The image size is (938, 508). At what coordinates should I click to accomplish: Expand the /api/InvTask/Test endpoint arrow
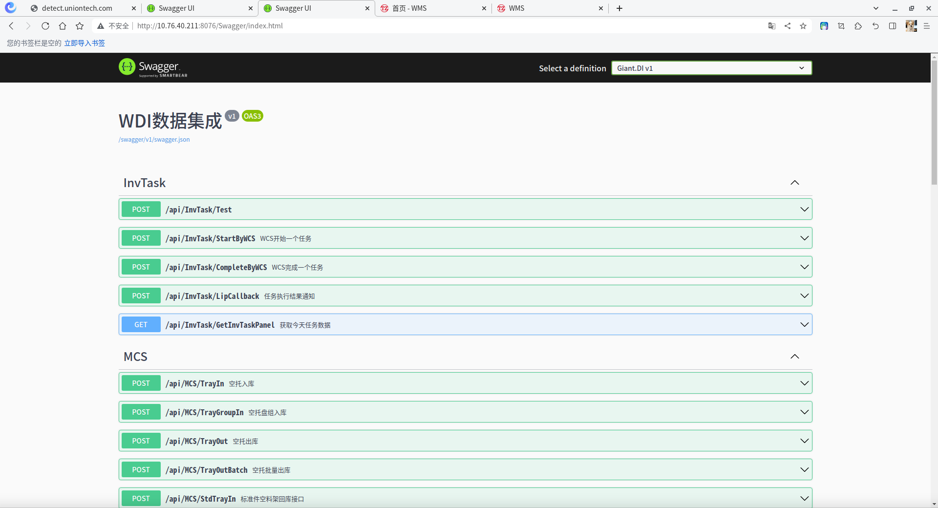pos(804,209)
